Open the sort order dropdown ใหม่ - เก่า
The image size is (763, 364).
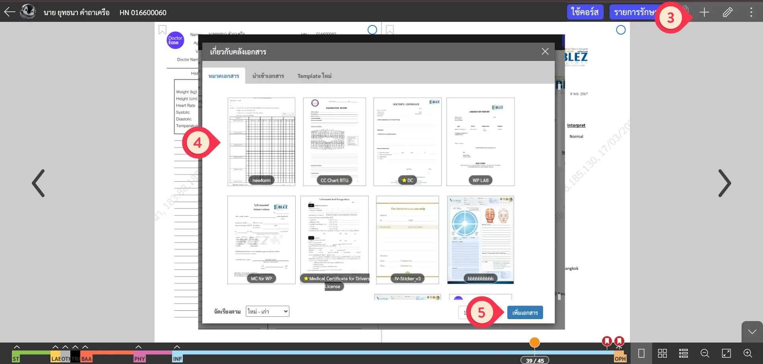pos(267,311)
